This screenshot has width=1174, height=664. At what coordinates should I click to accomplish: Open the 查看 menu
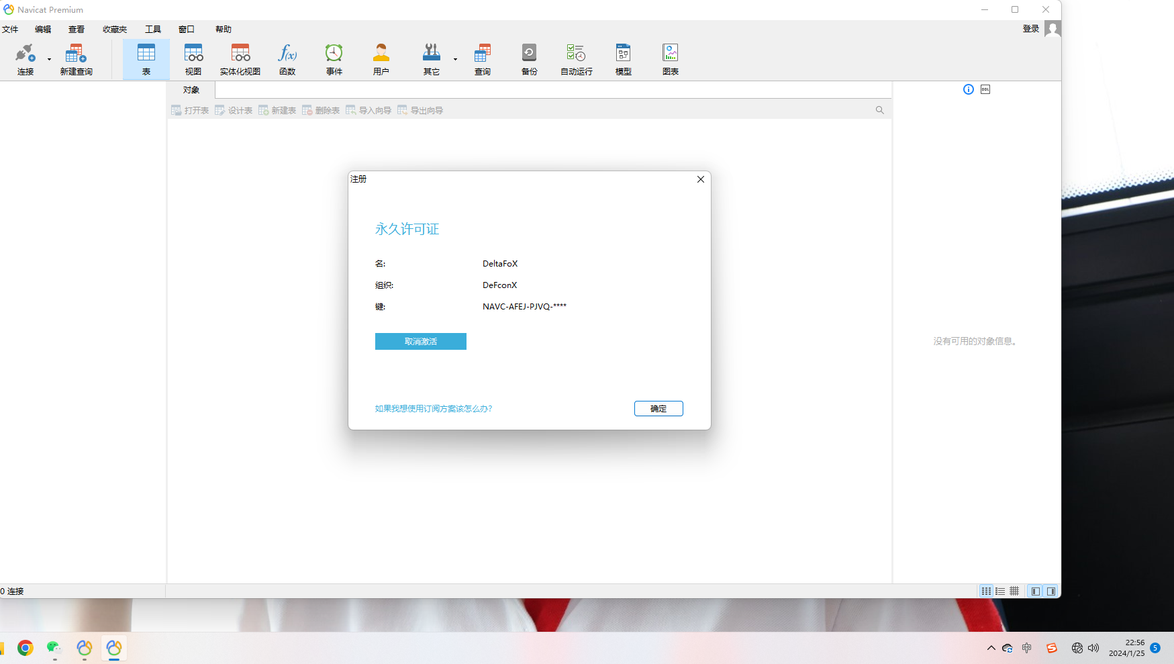pos(77,30)
